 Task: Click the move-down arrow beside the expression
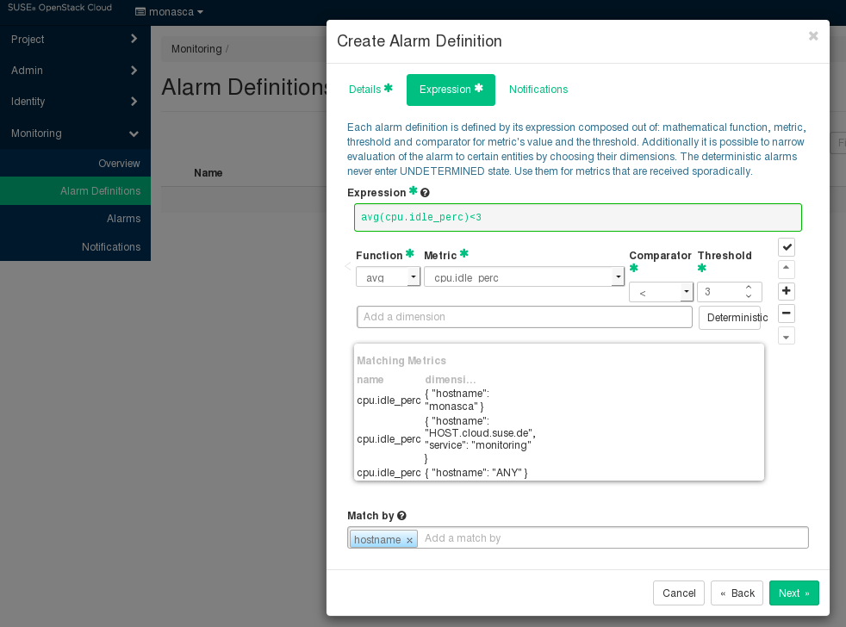786,335
